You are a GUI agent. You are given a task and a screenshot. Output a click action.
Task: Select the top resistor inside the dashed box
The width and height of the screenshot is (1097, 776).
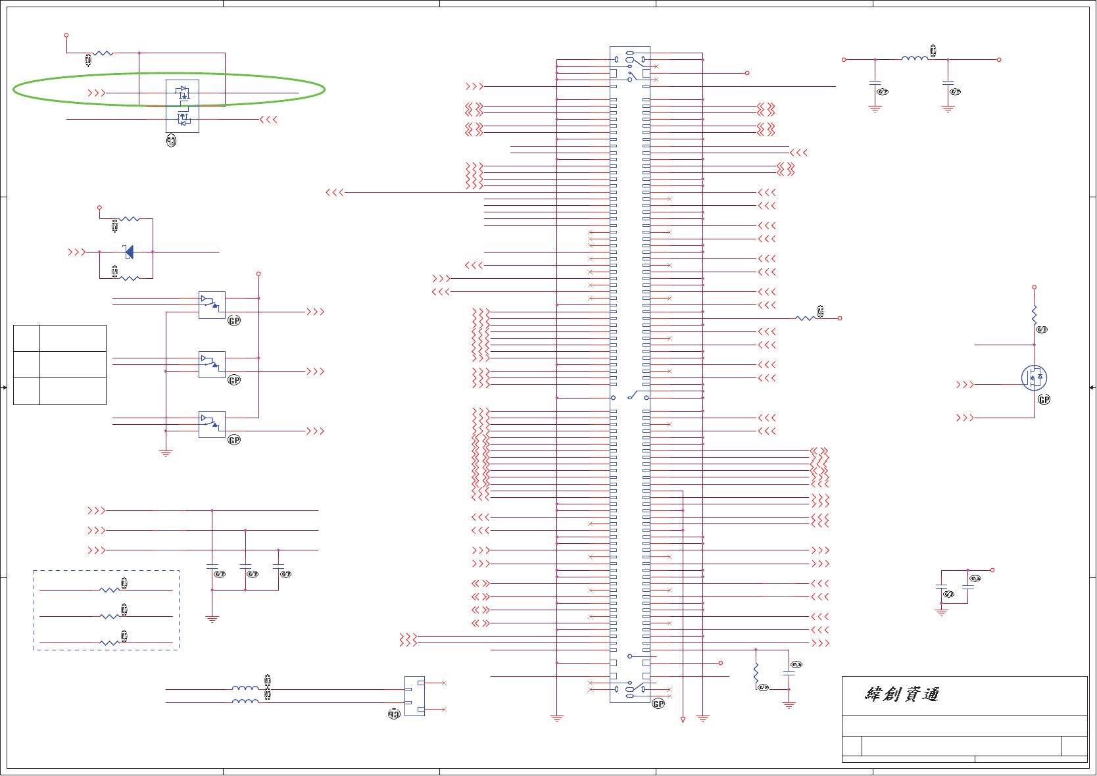pyautogui.click(x=109, y=590)
